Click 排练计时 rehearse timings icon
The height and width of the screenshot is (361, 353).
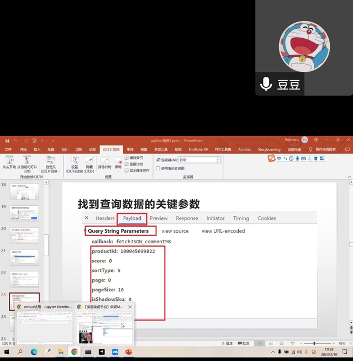point(104,161)
